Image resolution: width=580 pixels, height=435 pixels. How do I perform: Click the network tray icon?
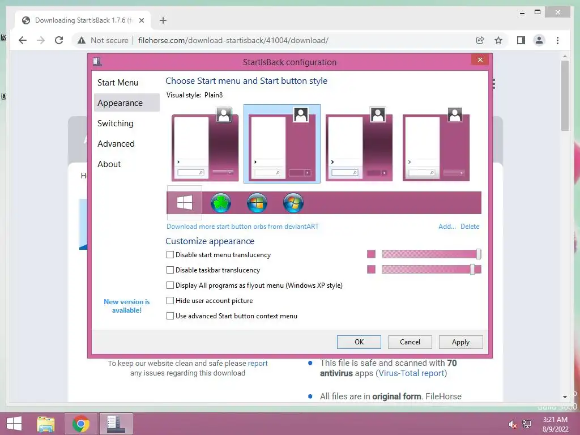pyautogui.click(x=527, y=424)
